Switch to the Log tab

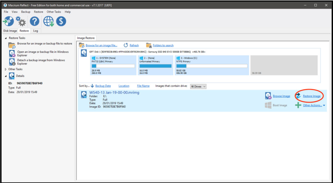[35, 31]
